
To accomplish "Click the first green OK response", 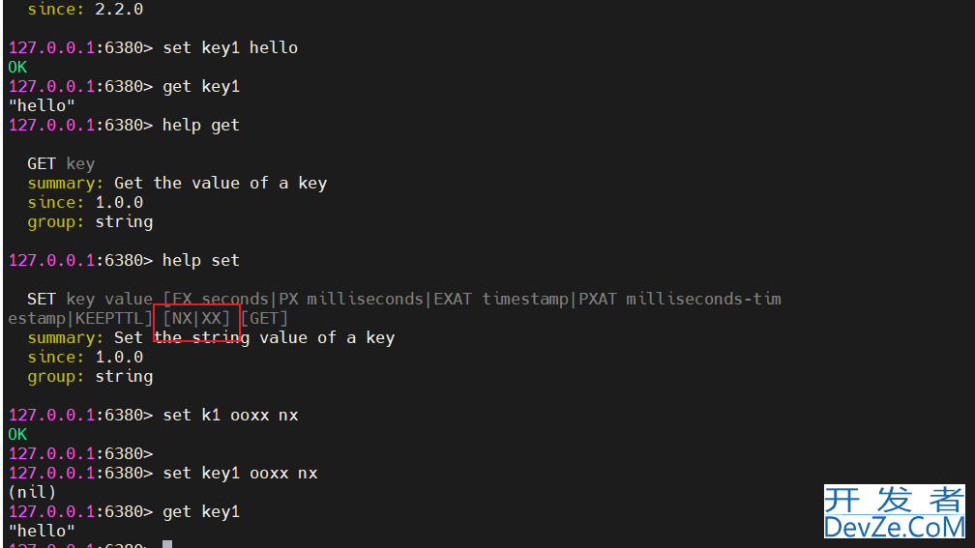I will (17, 67).
